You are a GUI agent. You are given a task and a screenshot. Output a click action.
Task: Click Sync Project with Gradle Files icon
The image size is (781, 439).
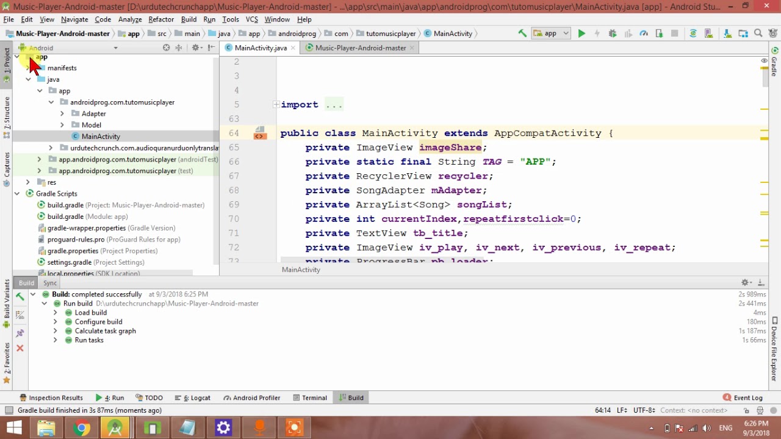(693, 34)
